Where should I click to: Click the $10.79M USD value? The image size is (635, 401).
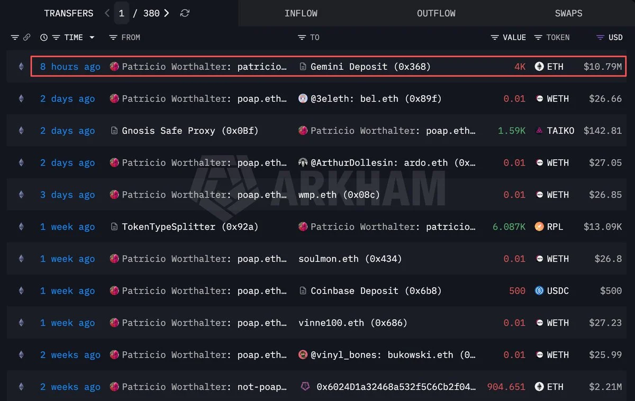coord(603,67)
